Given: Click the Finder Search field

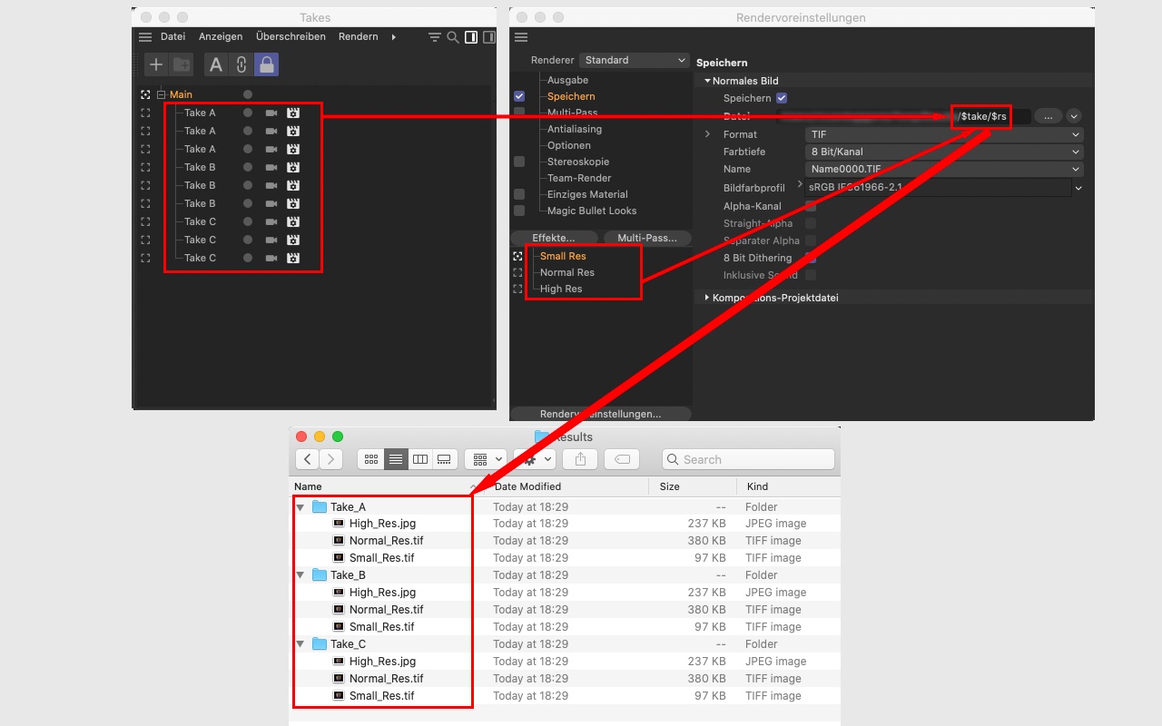Looking at the screenshot, I should pos(748,459).
